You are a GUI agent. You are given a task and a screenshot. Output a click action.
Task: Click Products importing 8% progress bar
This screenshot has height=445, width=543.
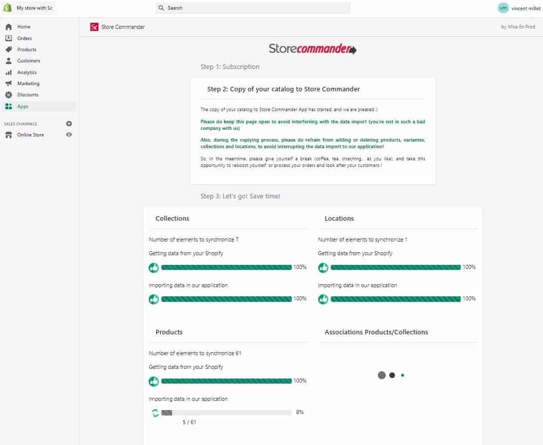click(226, 413)
